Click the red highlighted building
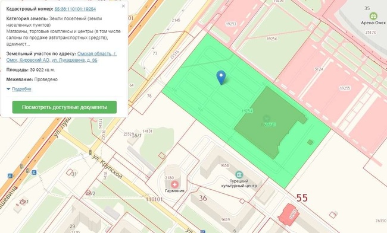Viewport: 387px width, 233px height. pos(288,215)
